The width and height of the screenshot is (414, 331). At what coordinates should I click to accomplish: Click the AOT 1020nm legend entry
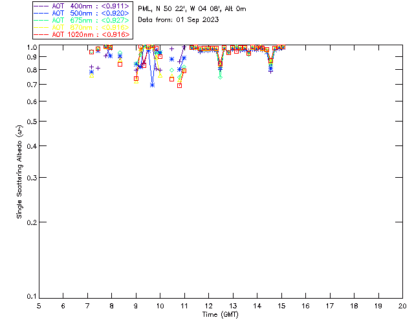[82, 34]
